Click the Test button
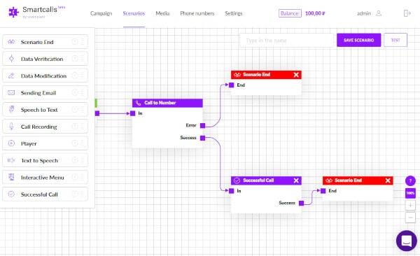 click(x=395, y=40)
